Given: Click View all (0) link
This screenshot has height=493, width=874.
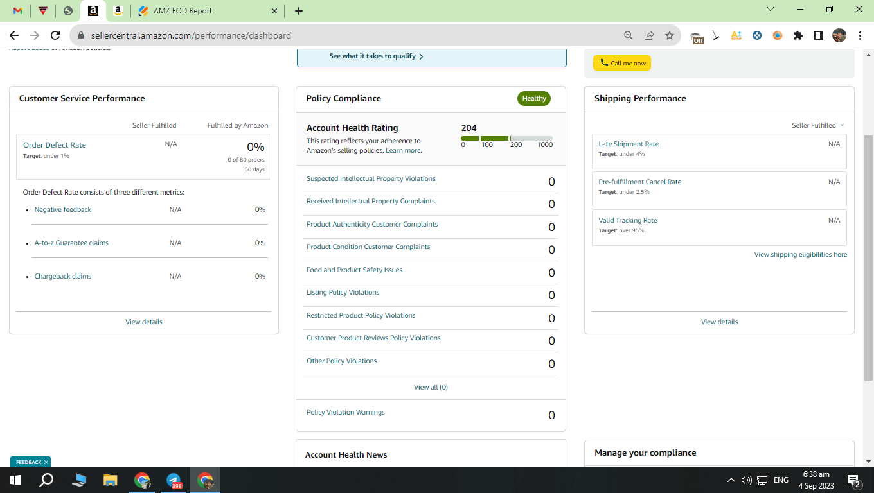Looking at the screenshot, I should [431, 387].
